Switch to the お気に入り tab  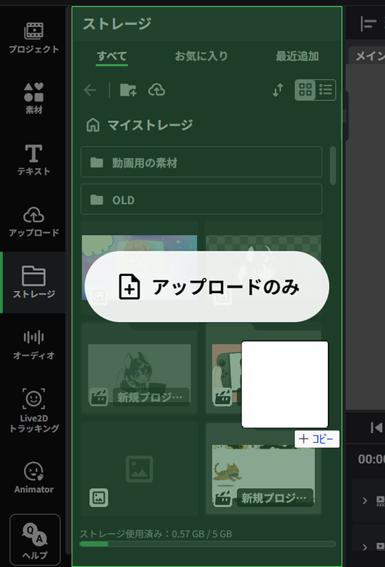pyautogui.click(x=201, y=56)
